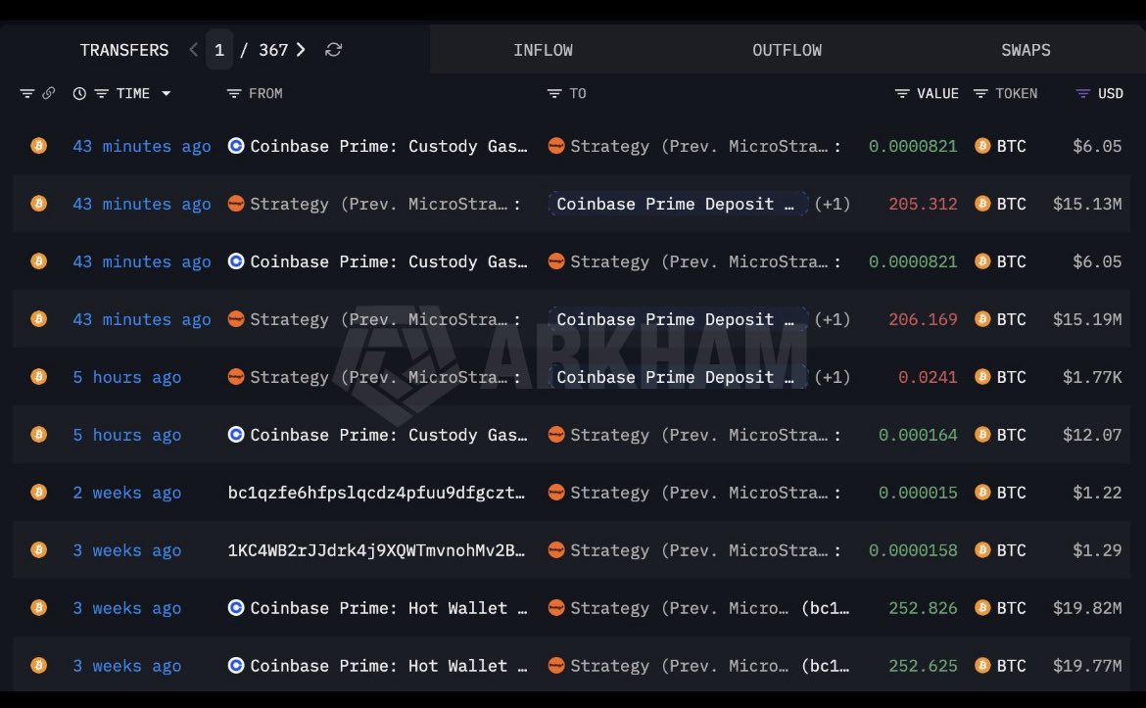Expand the TIME sort dropdown arrow
The width and height of the screenshot is (1146, 708).
[x=166, y=94]
